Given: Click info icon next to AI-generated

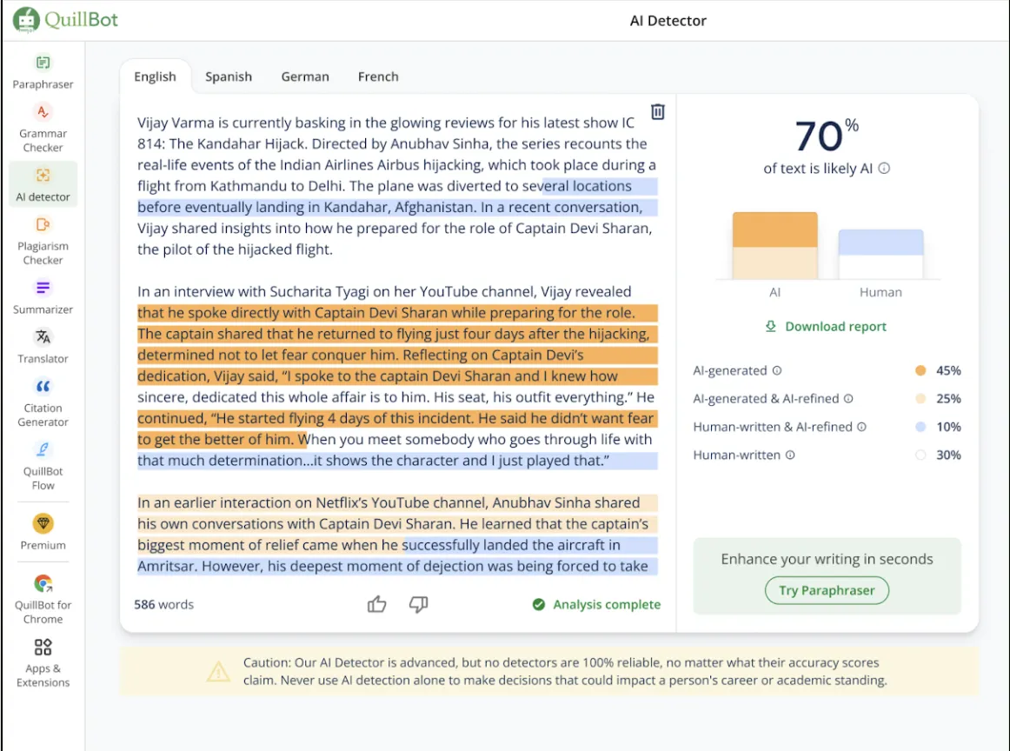Looking at the screenshot, I should click(777, 371).
